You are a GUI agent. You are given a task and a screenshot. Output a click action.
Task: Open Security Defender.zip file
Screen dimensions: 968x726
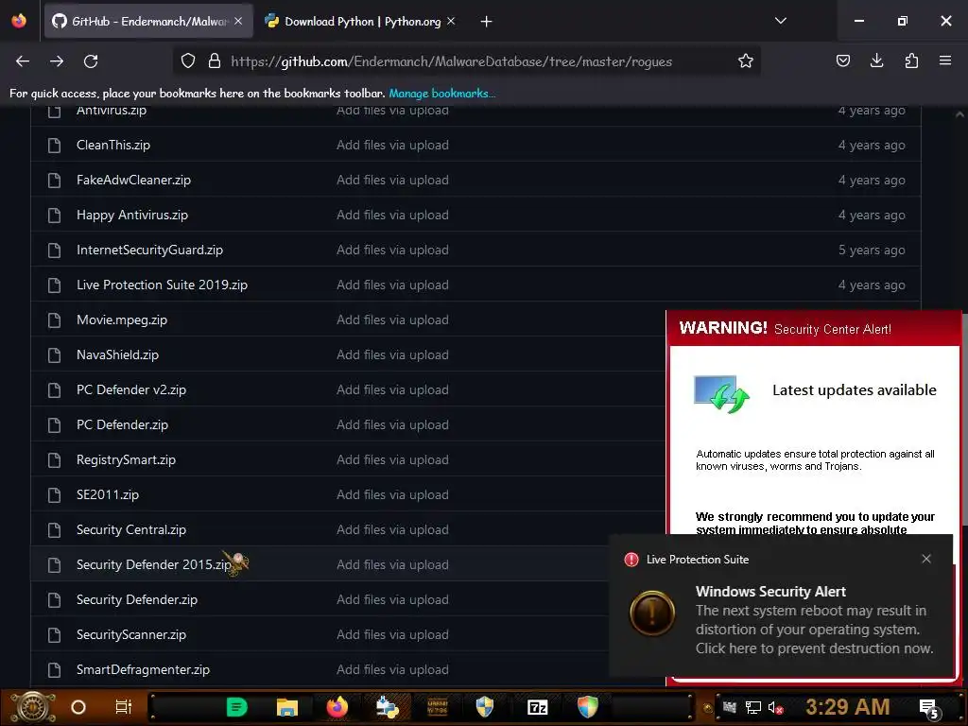(137, 600)
